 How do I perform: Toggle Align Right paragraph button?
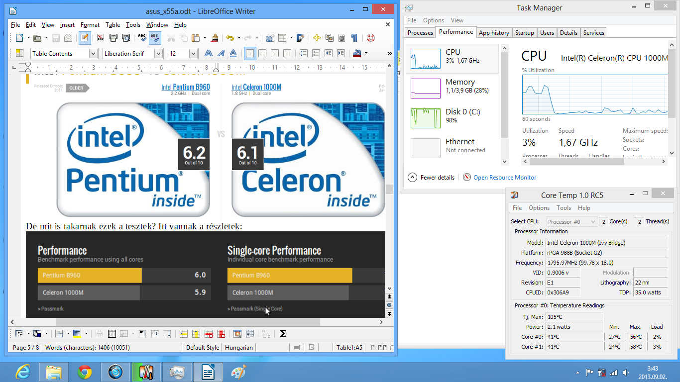(275, 53)
